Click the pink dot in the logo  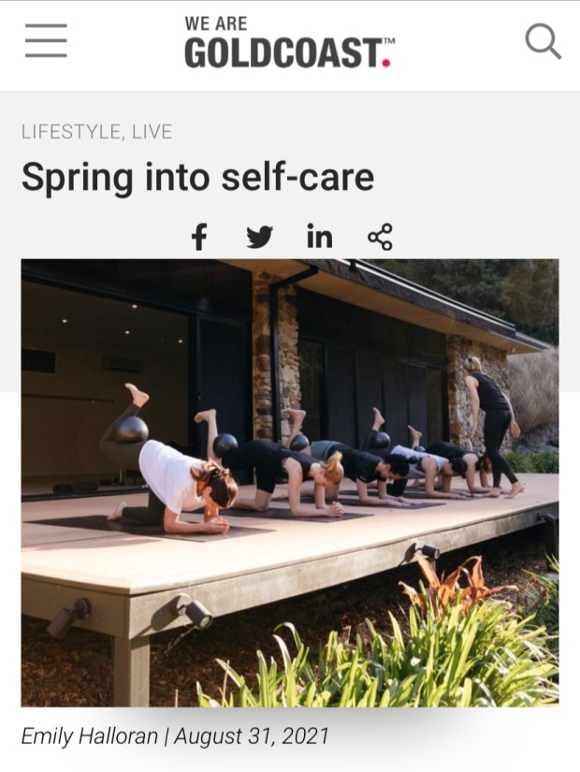(386, 63)
